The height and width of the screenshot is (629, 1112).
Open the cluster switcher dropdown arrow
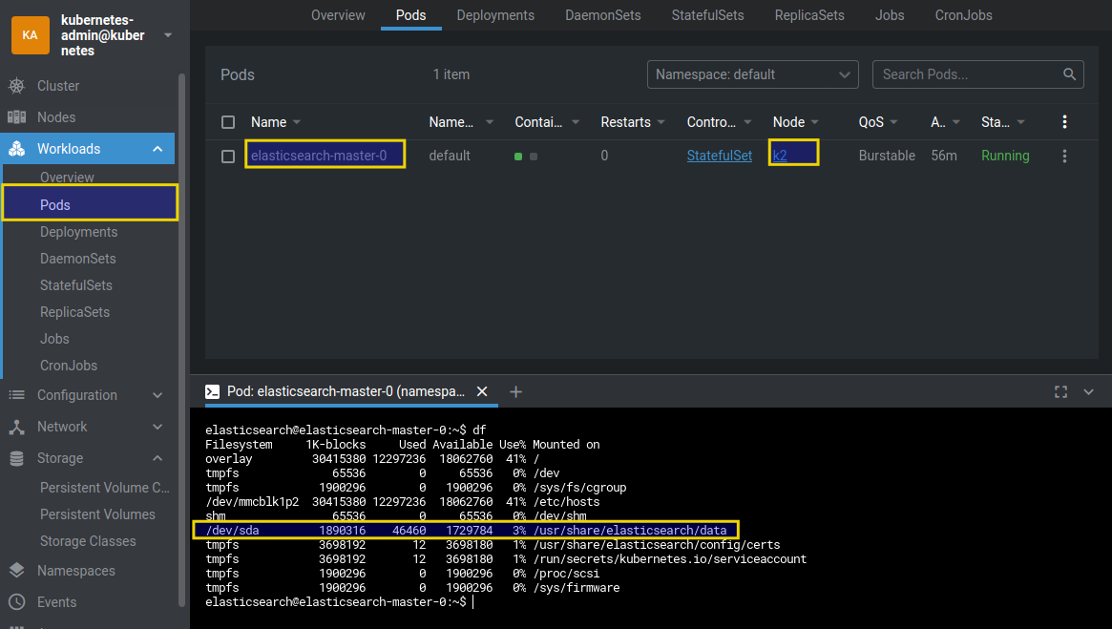click(168, 34)
